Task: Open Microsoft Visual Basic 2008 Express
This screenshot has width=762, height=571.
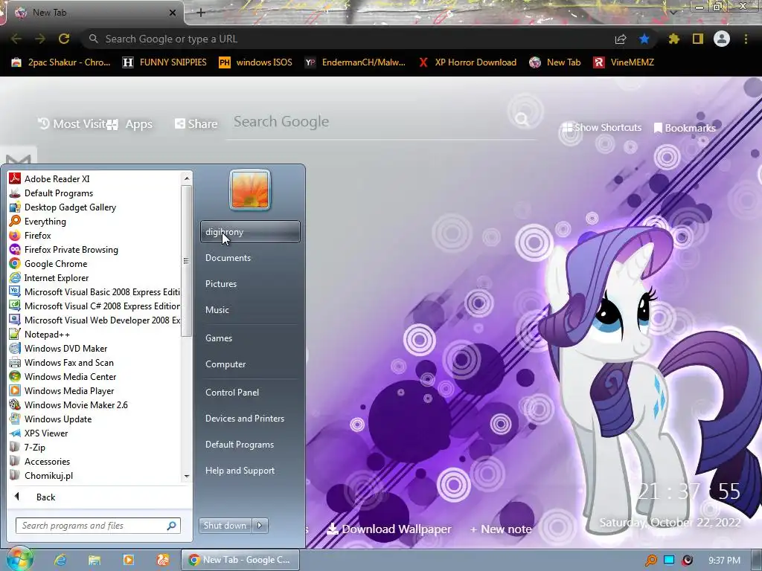Action: click(94, 291)
